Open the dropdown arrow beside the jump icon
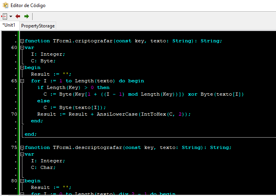 11,16
